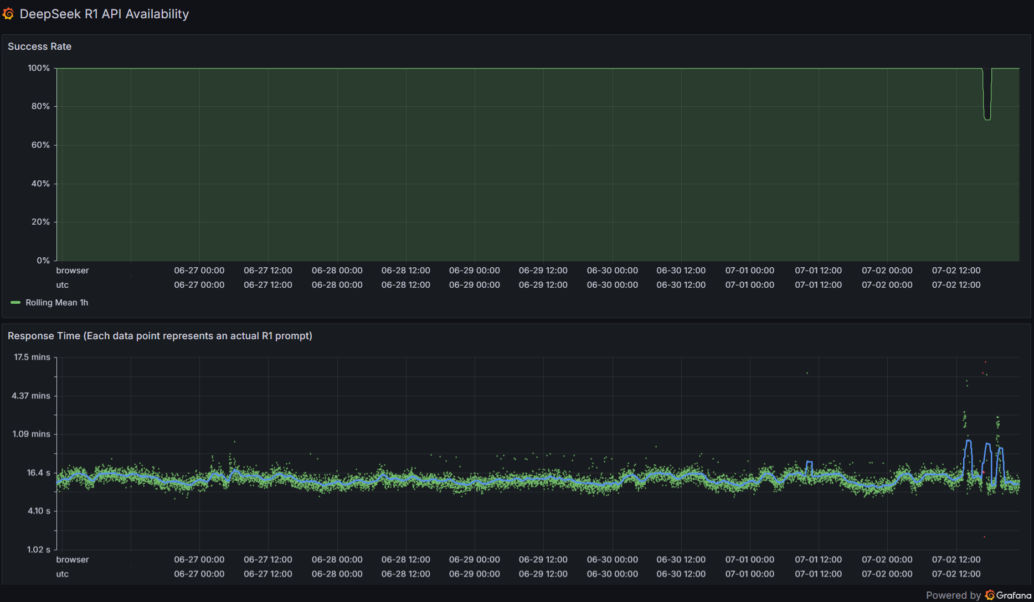Select 06-30 00:00 on Success Rate browser axis
The image size is (1034, 602).
[x=613, y=271]
